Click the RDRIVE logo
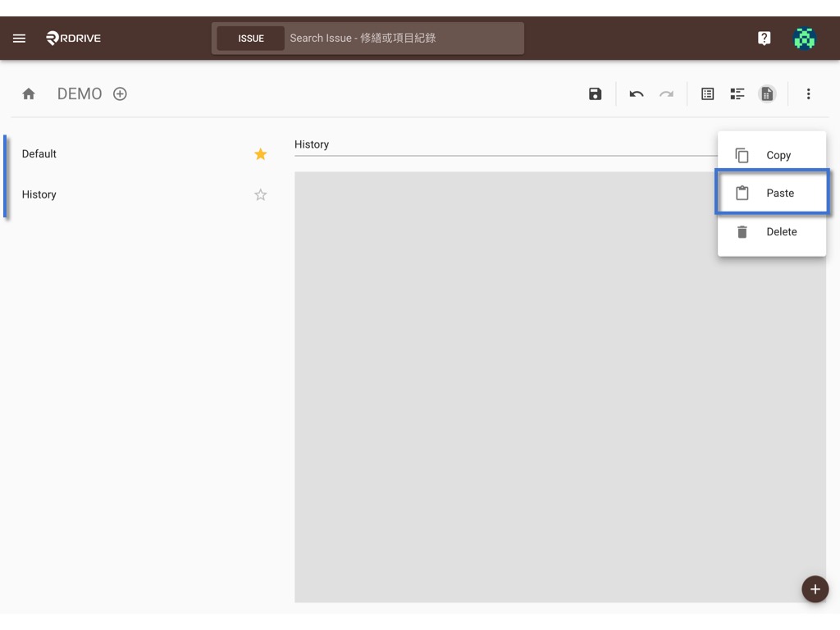840x630 pixels. pos(73,38)
